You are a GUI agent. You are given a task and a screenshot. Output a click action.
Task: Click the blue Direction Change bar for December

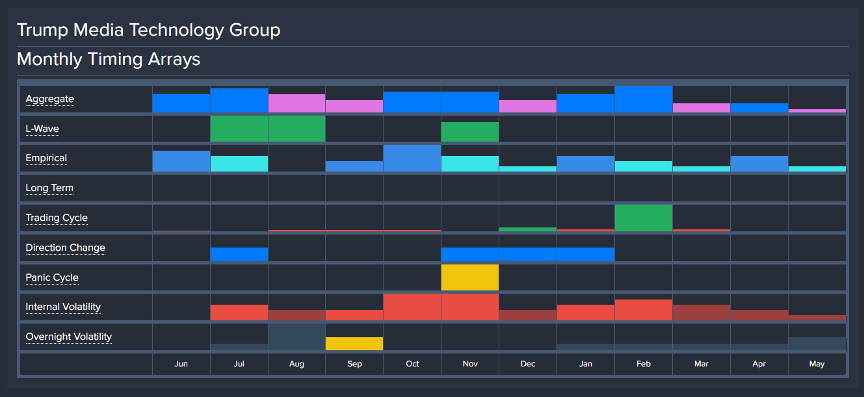[x=528, y=254]
